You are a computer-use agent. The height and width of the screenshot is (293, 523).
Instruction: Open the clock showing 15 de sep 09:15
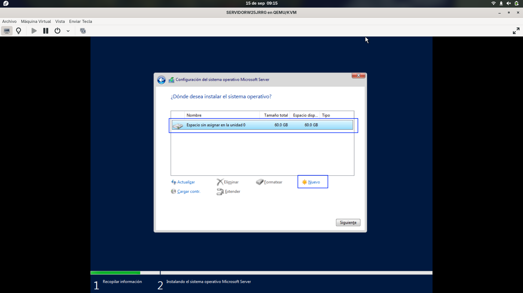(261, 3)
